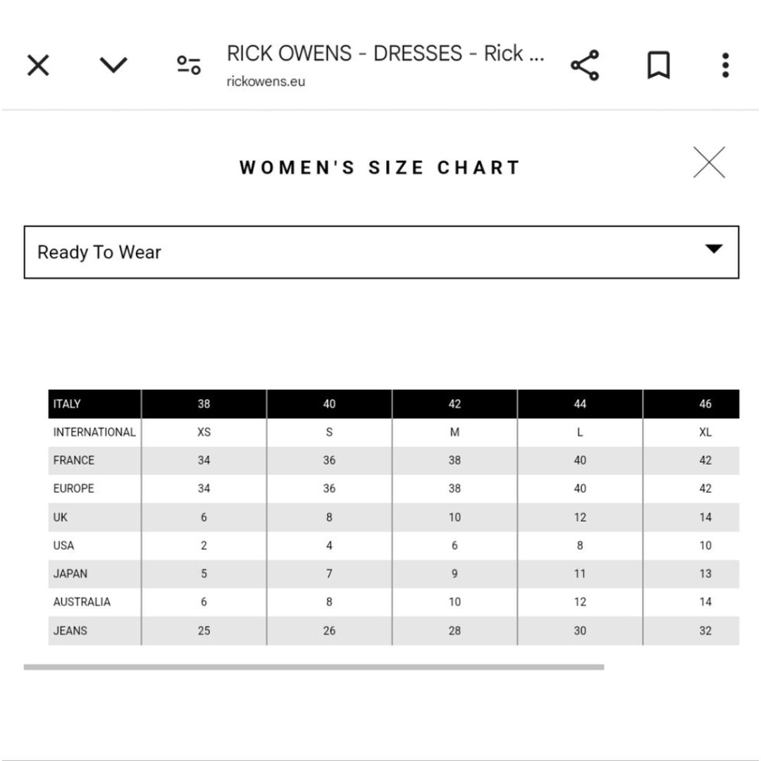Open site settings tune icon
This screenshot has height=761, width=761.
pyautogui.click(x=189, y=65)
